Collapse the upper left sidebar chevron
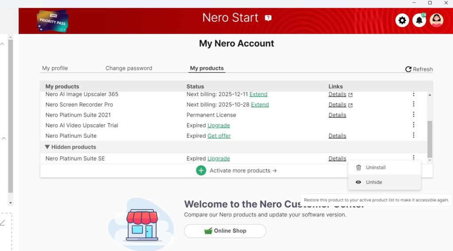This screenshot has width=453, height=251. point(2,44)
